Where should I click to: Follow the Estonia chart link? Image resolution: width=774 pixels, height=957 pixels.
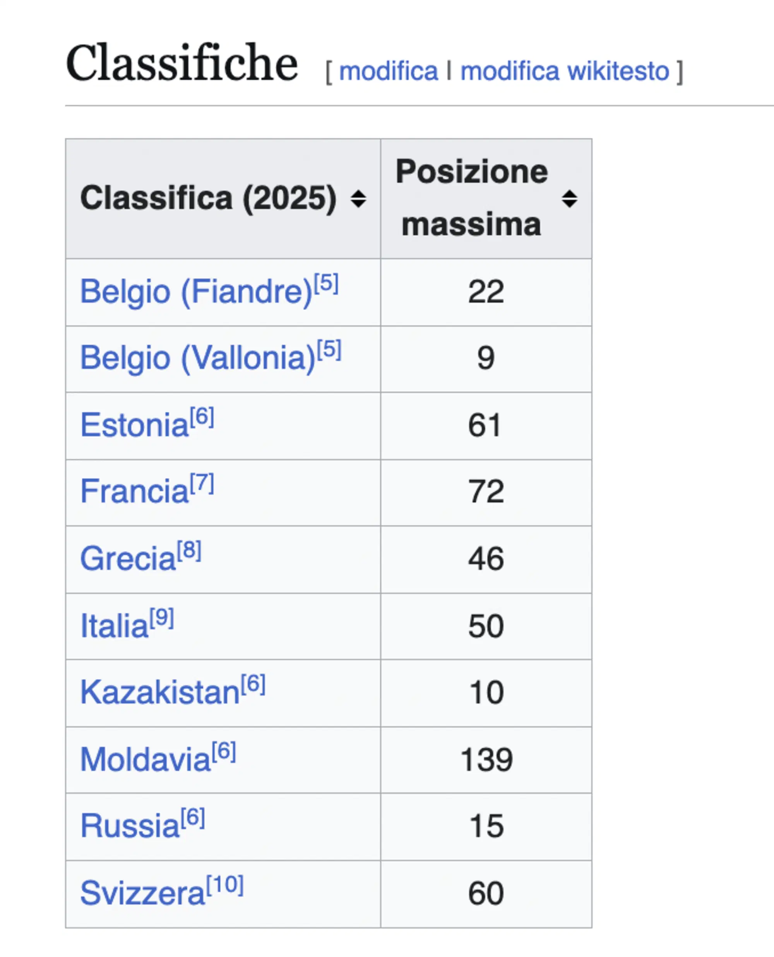pos(134,425)
